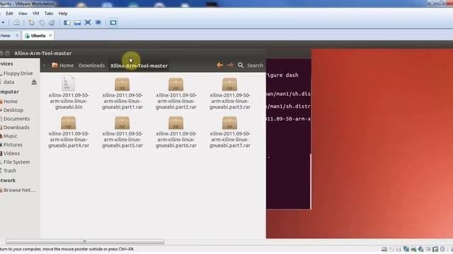The width and height of the screenshot is (453, 254).
Task: Open the Help menu
Action: [63, 13]
